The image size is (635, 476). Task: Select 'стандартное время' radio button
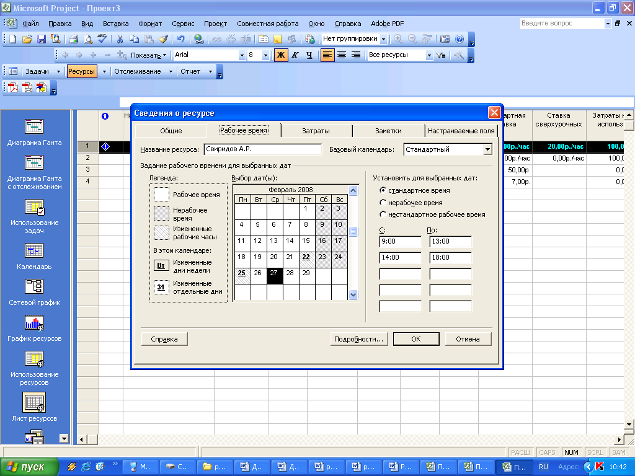383,190
